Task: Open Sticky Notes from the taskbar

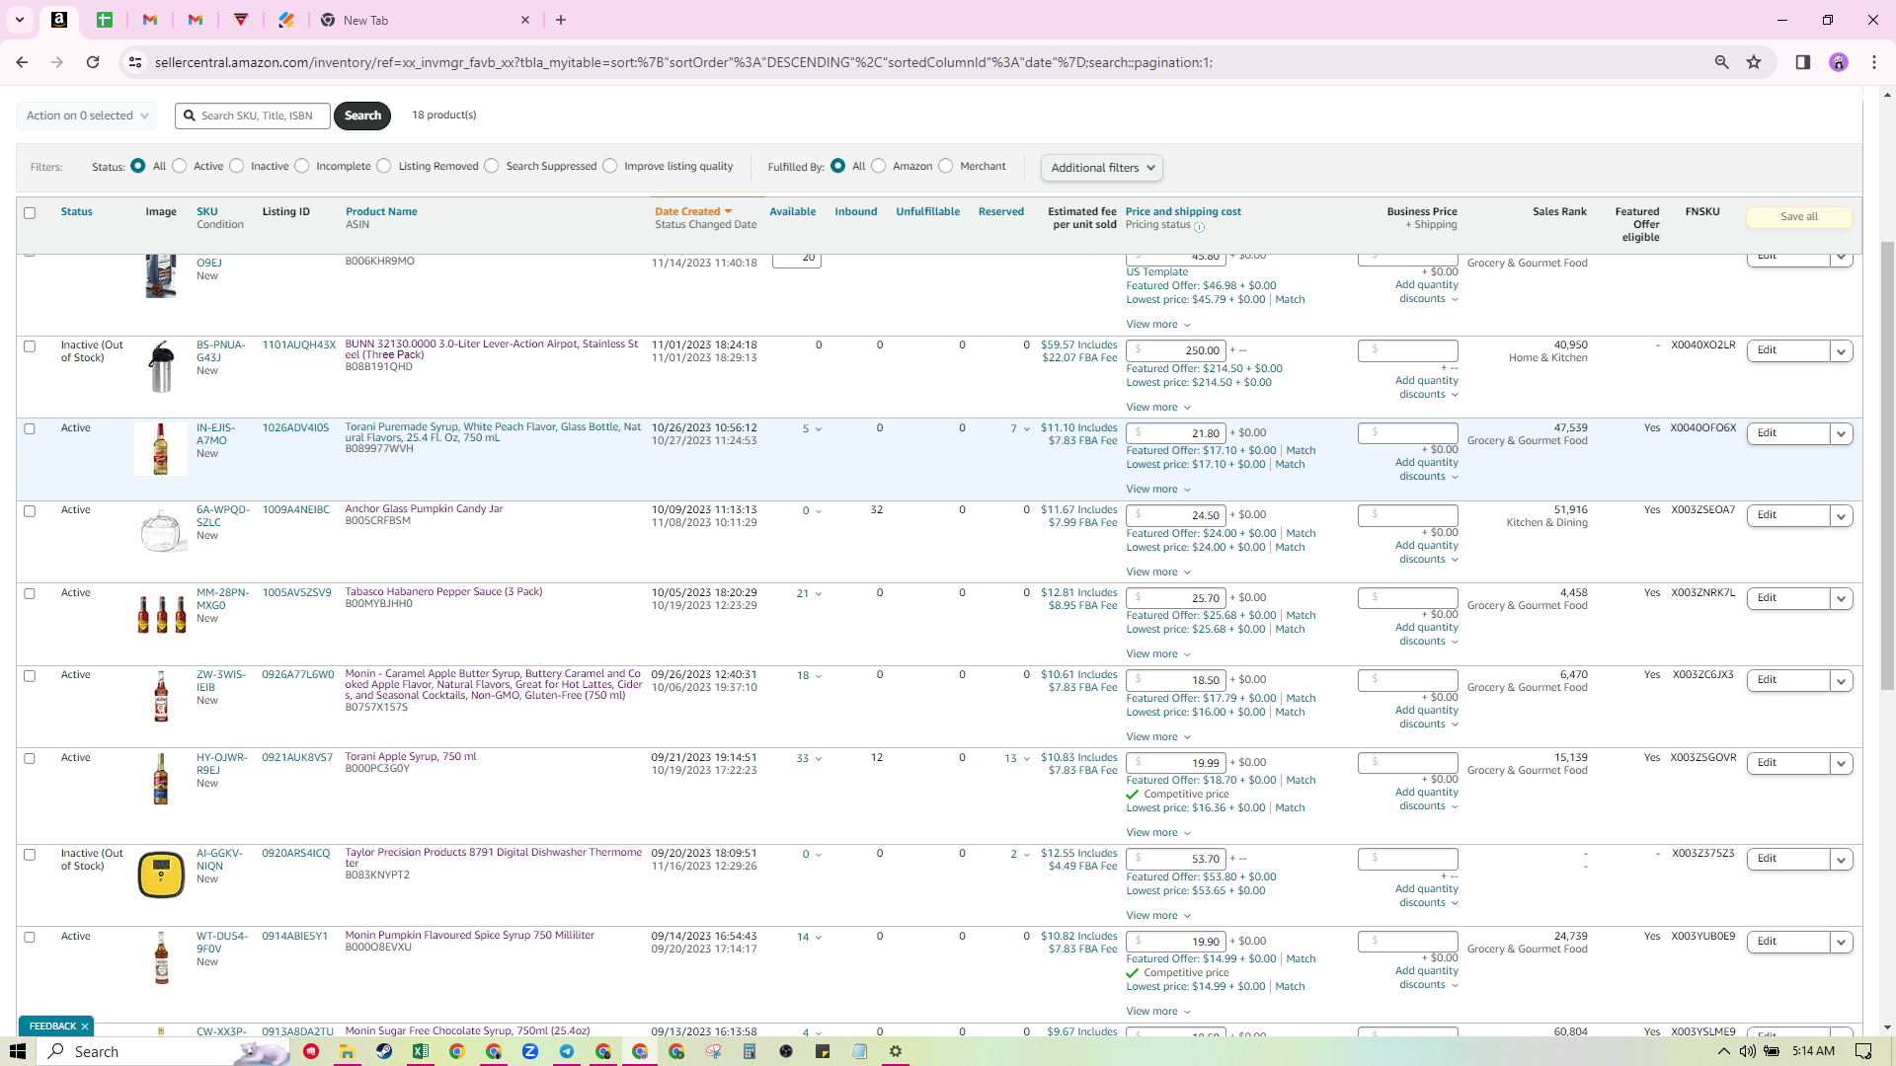Action: pyautogui.click(x=823, y=1051)
